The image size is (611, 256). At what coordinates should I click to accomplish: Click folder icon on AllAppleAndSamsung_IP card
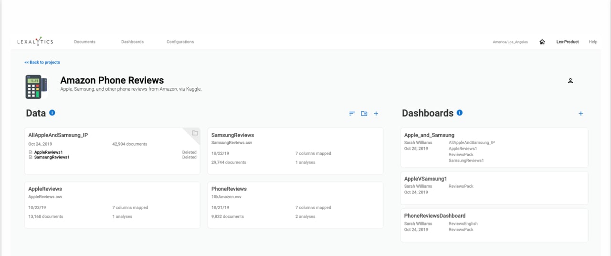[195, 133]
